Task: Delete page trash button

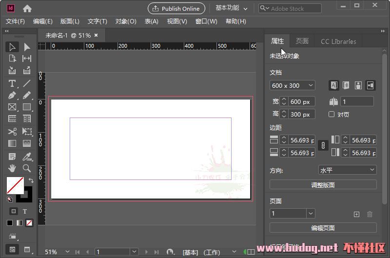Action: [x=370, y=214]
